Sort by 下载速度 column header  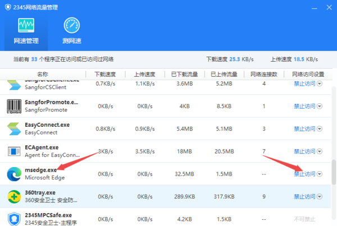pyautogui.click(x=105, y=74)
